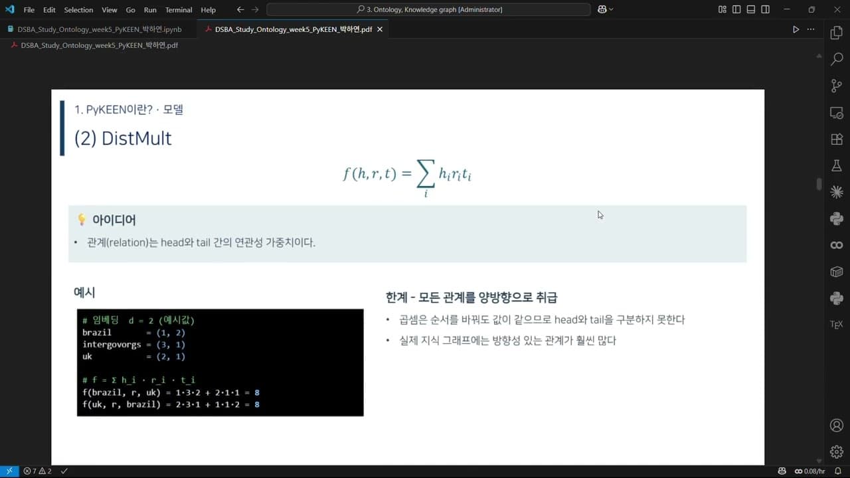
Task: Toggle the secondary side bar
Action: 766,9
